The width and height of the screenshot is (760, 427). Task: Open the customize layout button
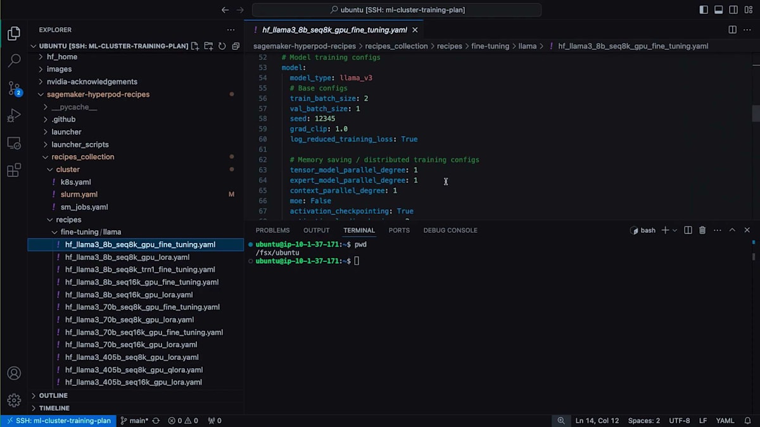(x=749, y=9)
